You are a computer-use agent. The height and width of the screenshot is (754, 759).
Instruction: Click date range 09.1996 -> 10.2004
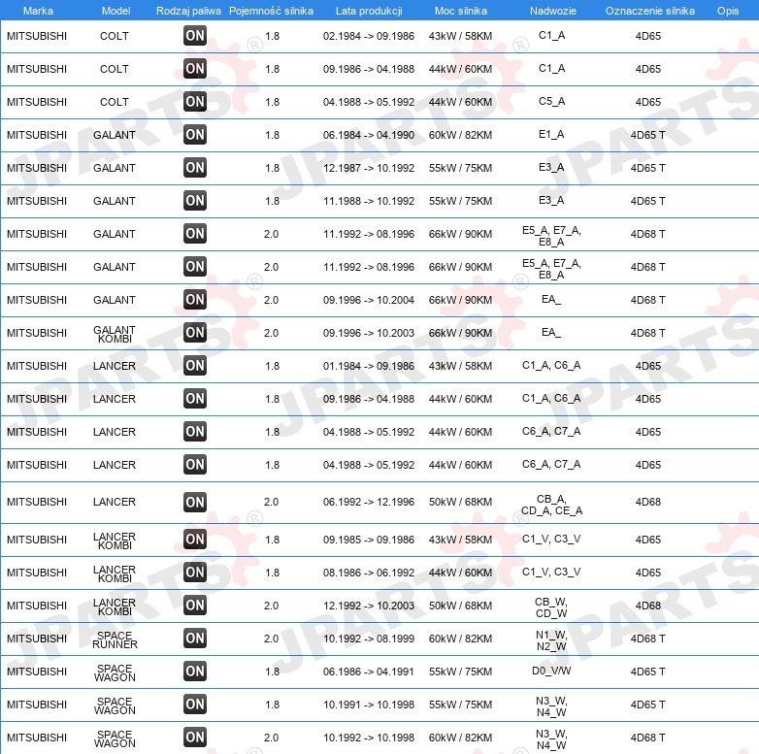tap(369, 300)
